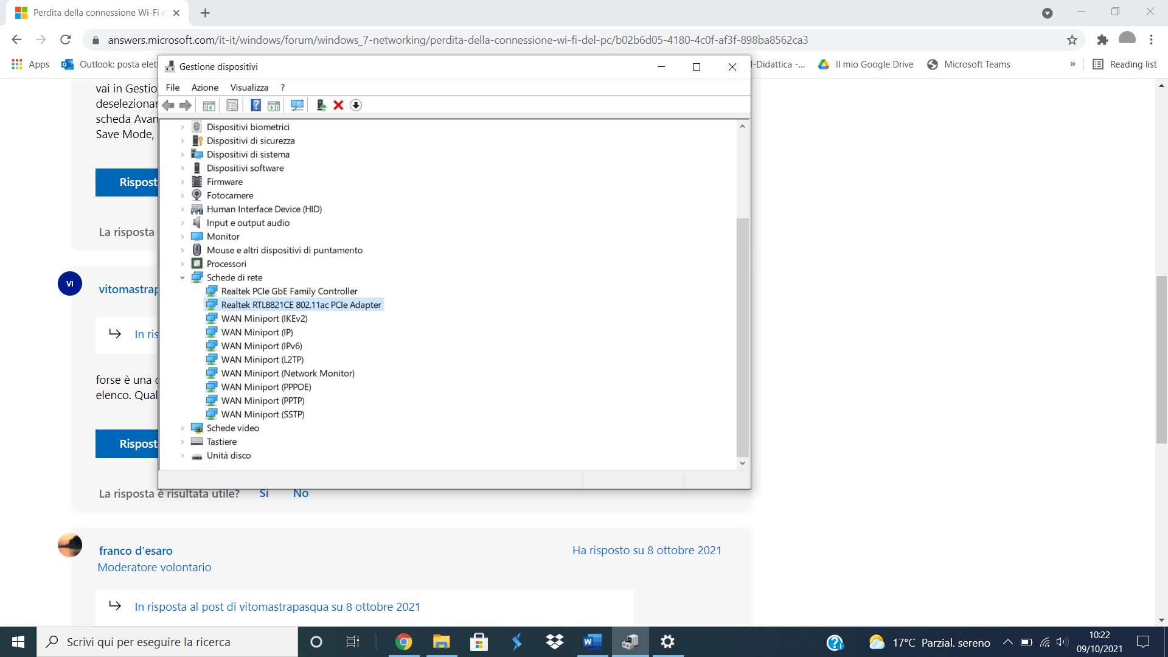Open Chrome Extensions puzzle icon

(1102, 40)
